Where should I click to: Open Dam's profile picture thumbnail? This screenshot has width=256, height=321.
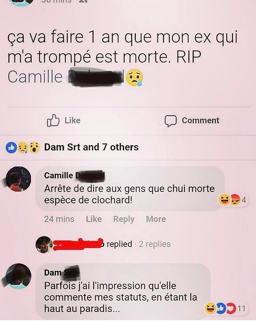18,276
